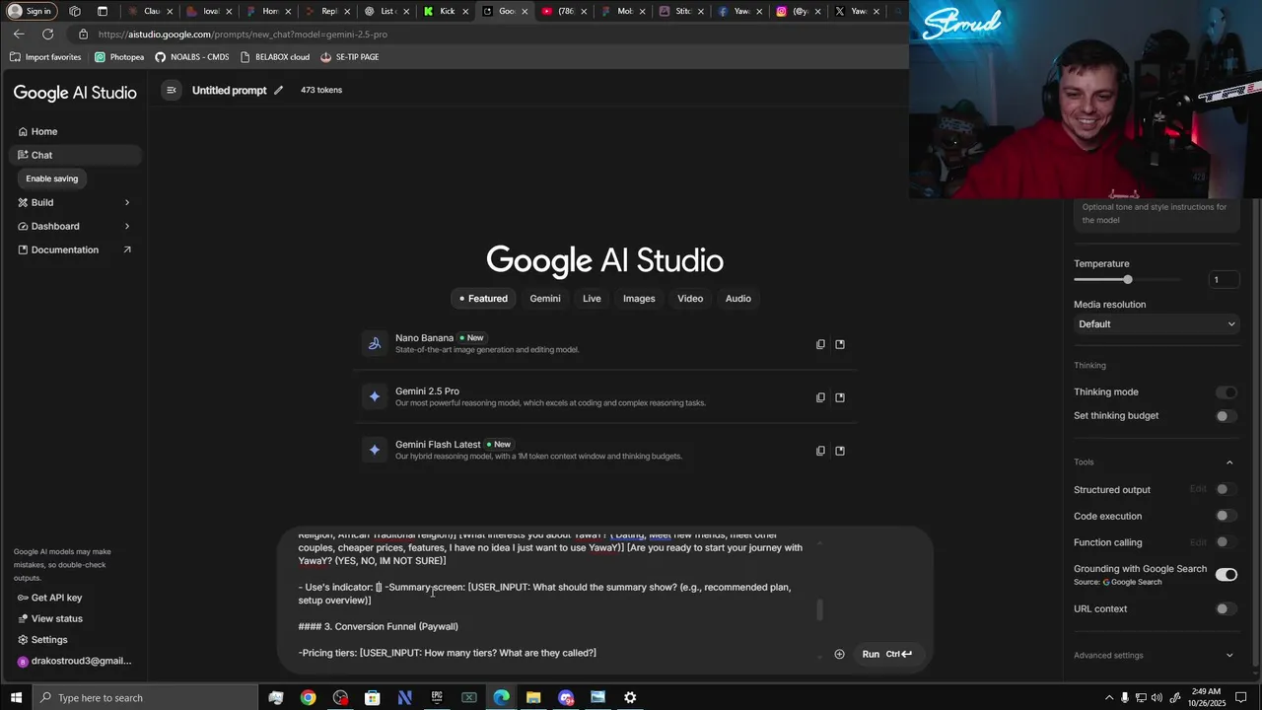The image size is (1262, 710).
Task: Open Chat in the sidebar
Action: click(76, 155)
